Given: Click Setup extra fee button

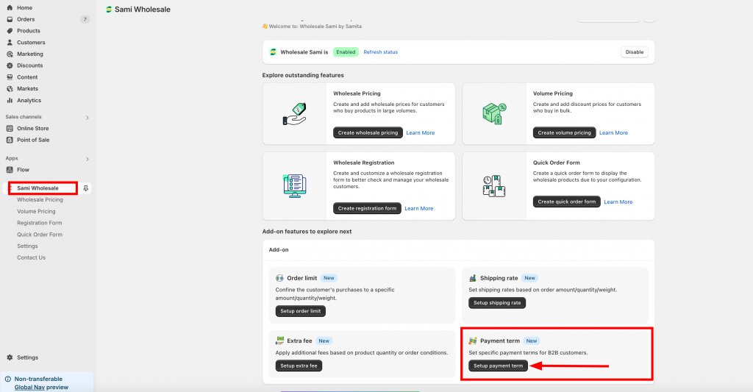Looking at the screenshot, I should pos(299,366).
